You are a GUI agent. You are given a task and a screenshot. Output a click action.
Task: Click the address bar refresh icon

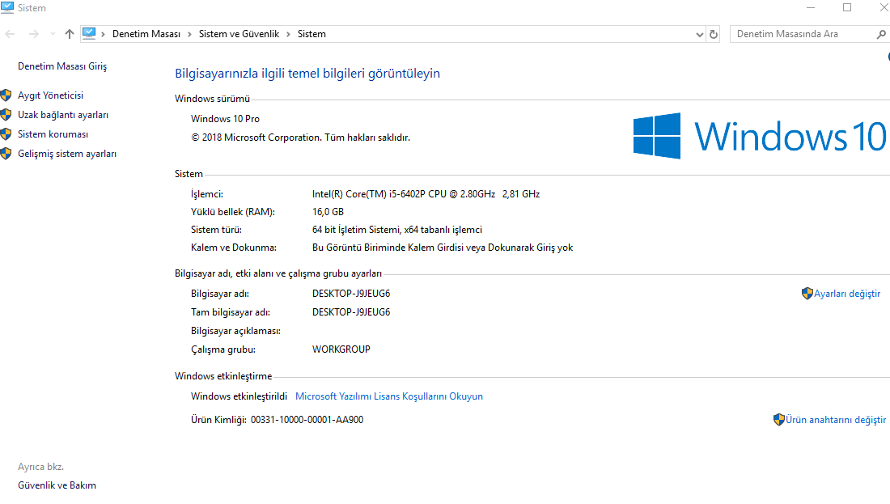coord(714,34)
